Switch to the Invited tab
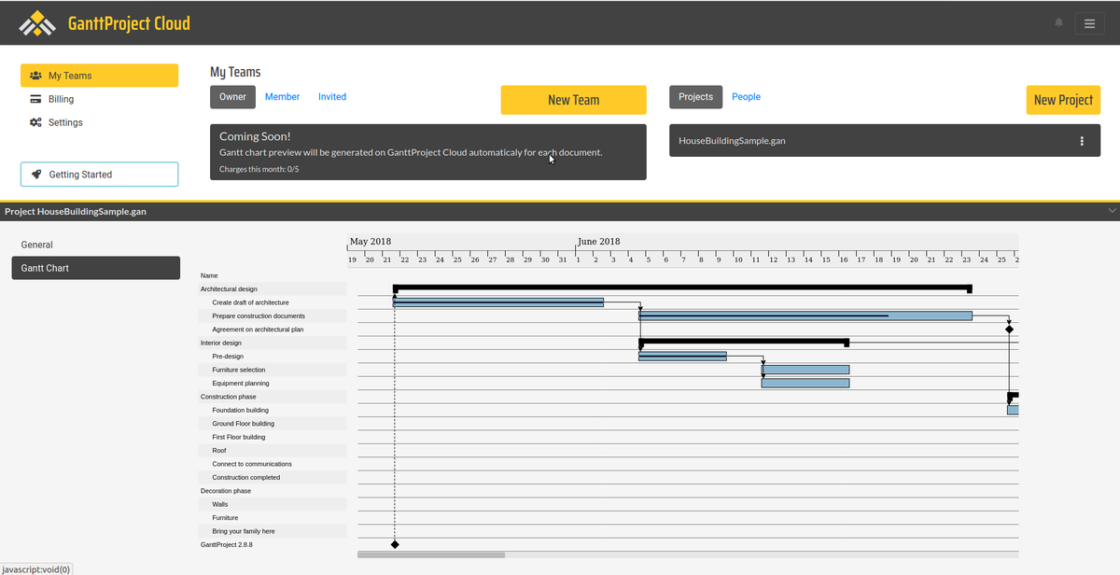This screenshot has width=1120, height=575. pos(332,97)
